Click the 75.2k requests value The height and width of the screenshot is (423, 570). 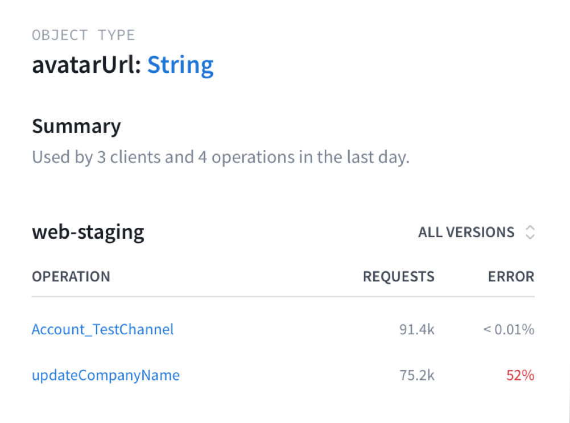tap(417, 375)
